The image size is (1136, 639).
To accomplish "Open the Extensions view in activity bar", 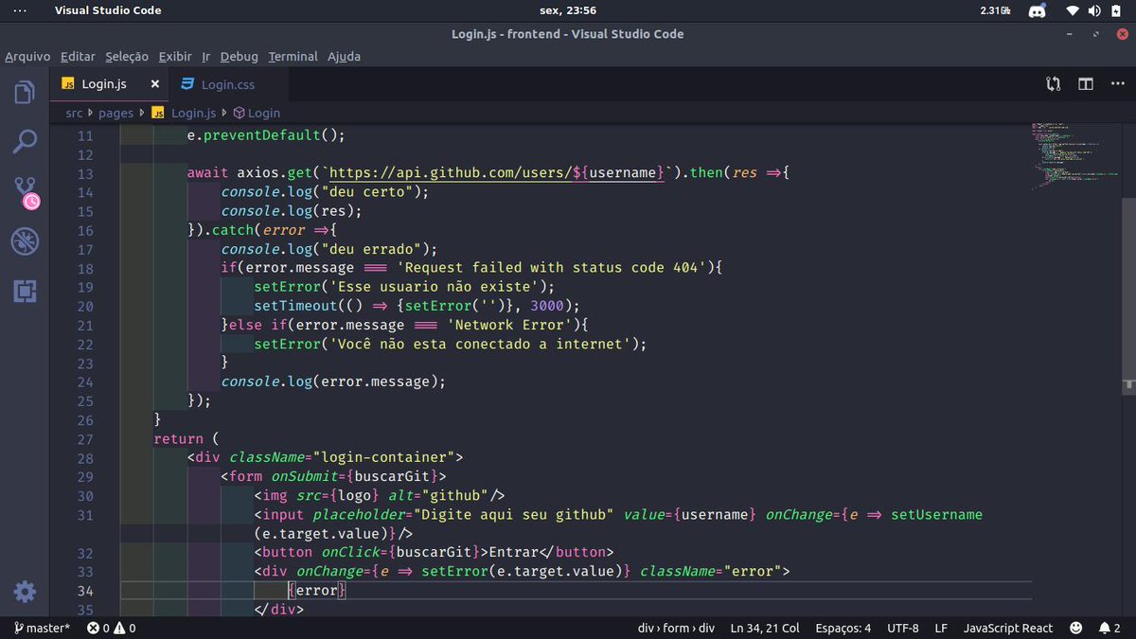I will tap(25, 291).
